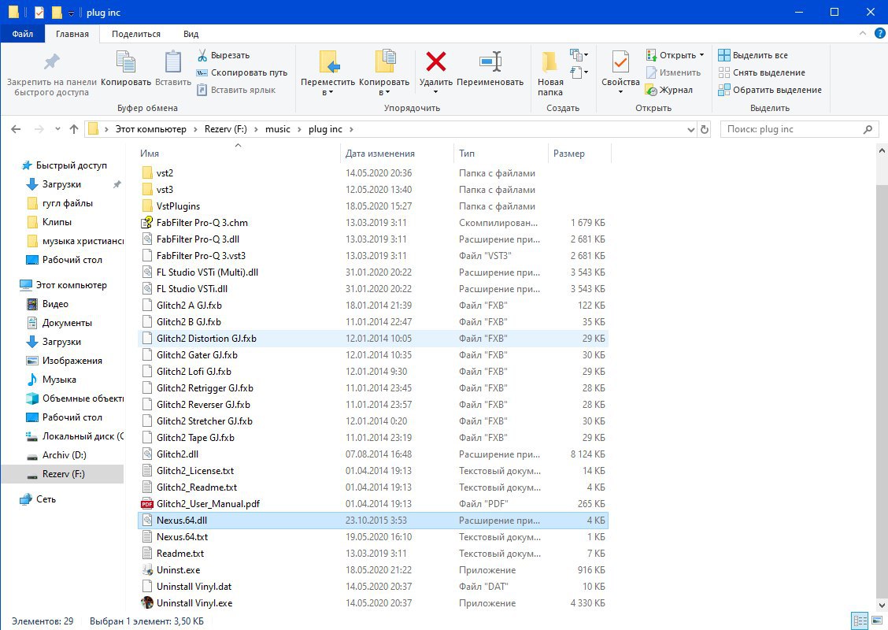
Task: Go up one folder level arrow
Action: pyautogui.click(x=74, y=129)
